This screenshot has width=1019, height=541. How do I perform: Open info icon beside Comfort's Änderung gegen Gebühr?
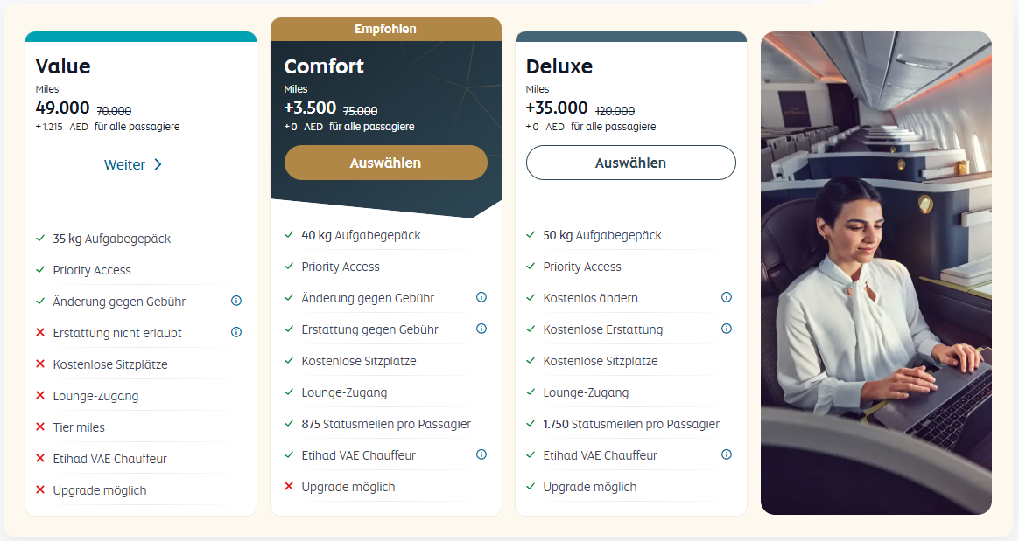pos(481,297)
